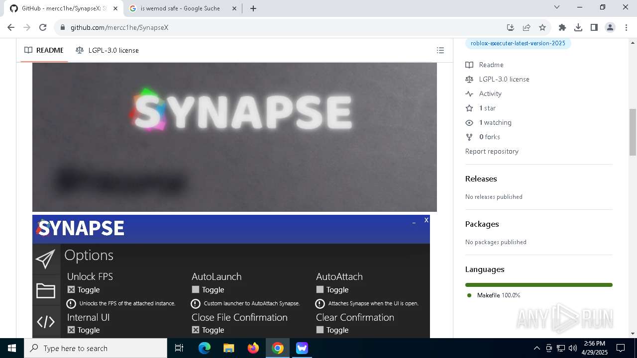Open File Explorer from taskbar
Viewport: 637px width, 358px height.
[229, 348]
